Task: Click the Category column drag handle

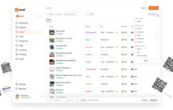Action: click(x=156, y=32)
